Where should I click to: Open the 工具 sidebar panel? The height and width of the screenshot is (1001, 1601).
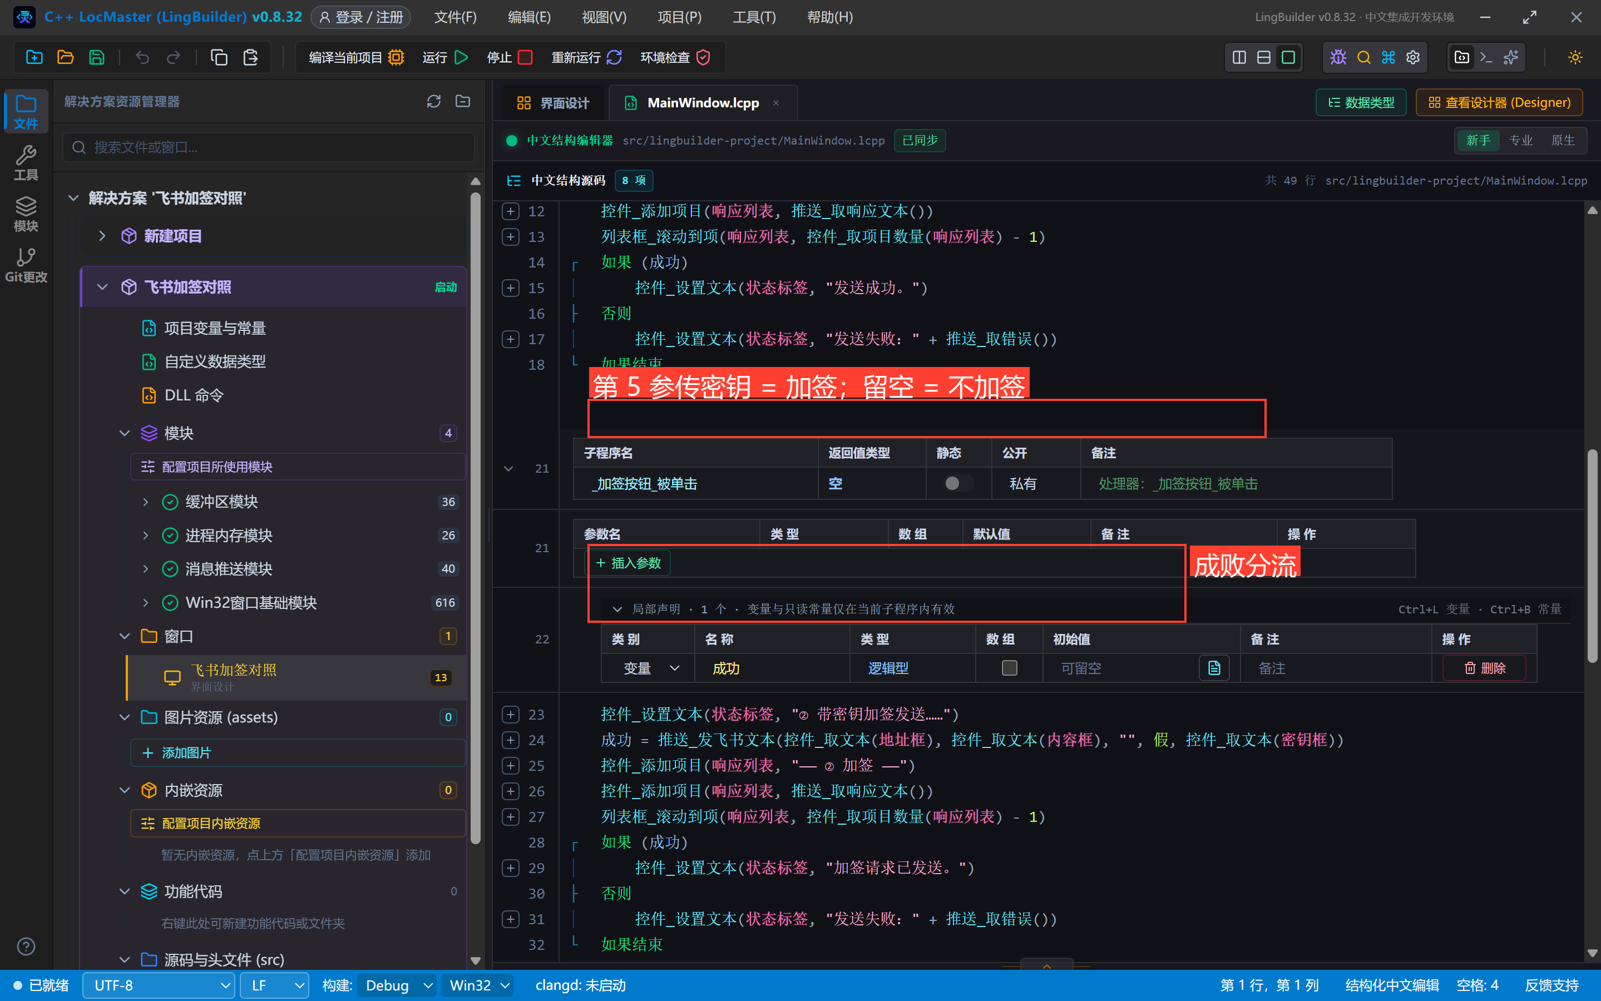coord(26,163)
